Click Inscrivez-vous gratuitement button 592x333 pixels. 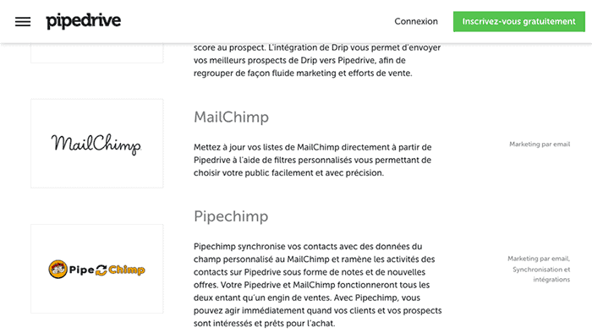click(519, 21)
